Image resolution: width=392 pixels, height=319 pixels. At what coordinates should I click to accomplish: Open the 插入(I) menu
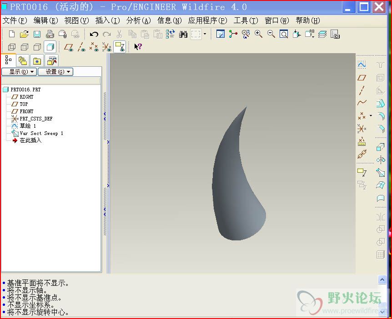click(107, 20)
